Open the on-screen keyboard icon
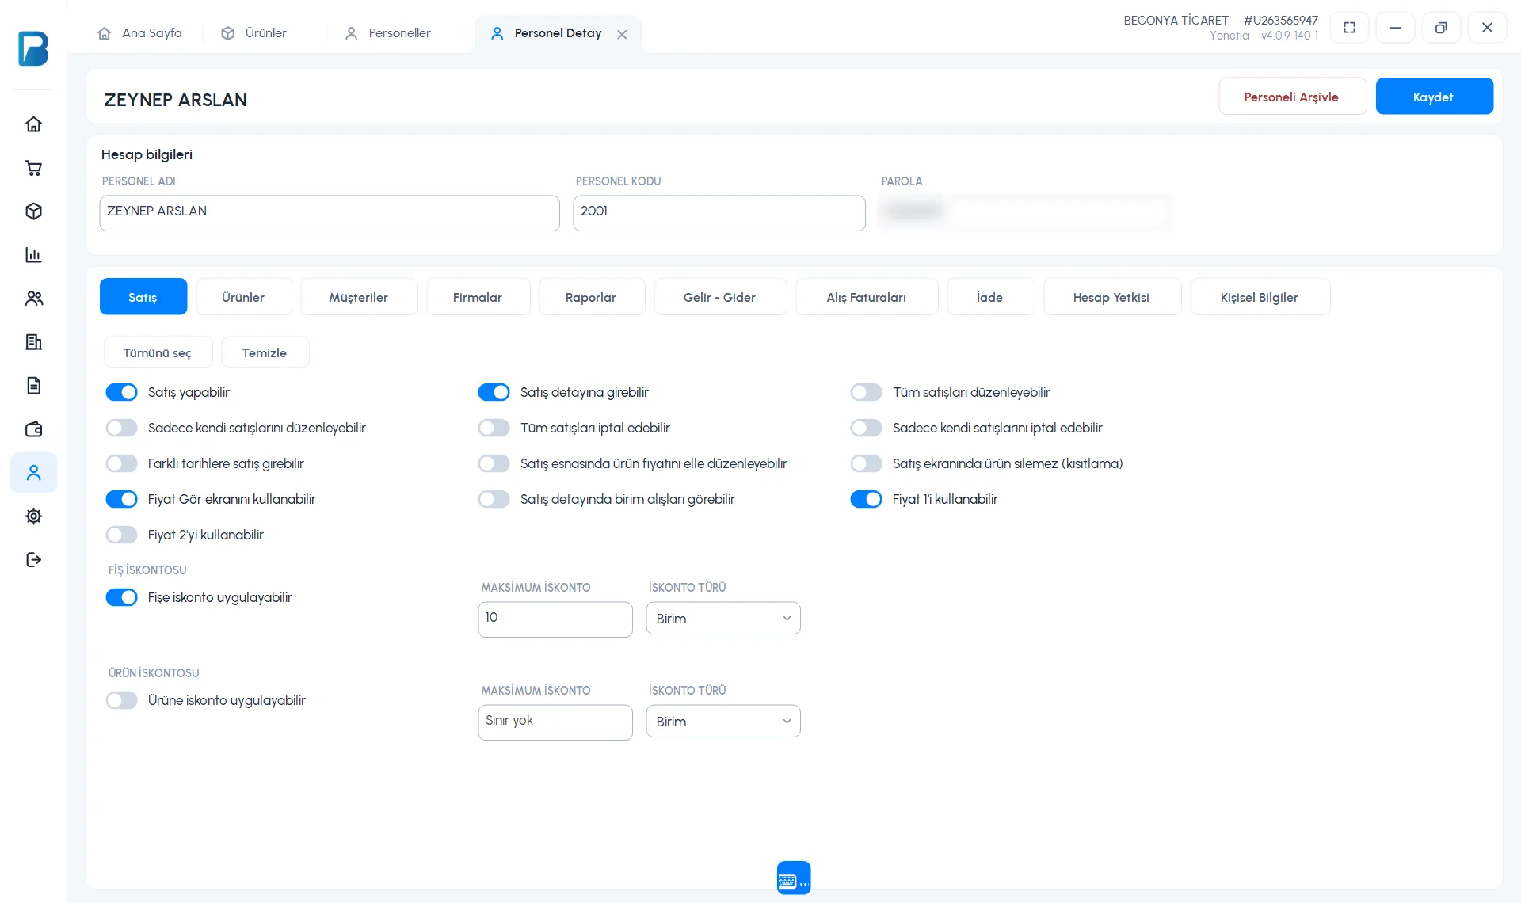The image size is (1521, 903). pos(794,878)
